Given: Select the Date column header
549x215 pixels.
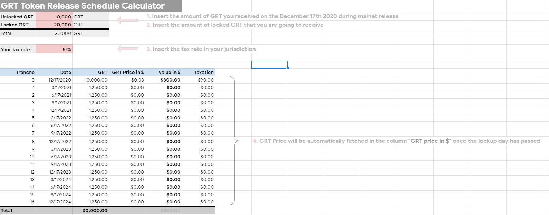Looking at the screenshot, I should [54, 72].
